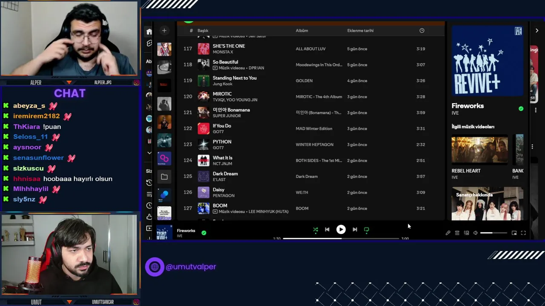Open the playback queue icon
Viewport: 545px width, 306px height.
457,233
